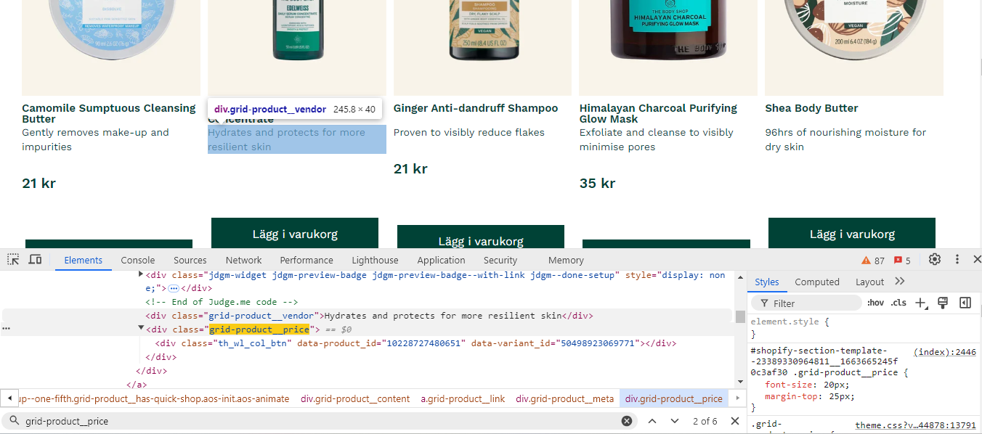Viewport: 982px width, 434px height.
Task: Select div.grid-product__meta breadcrumb
Action: tap(564, 398)
